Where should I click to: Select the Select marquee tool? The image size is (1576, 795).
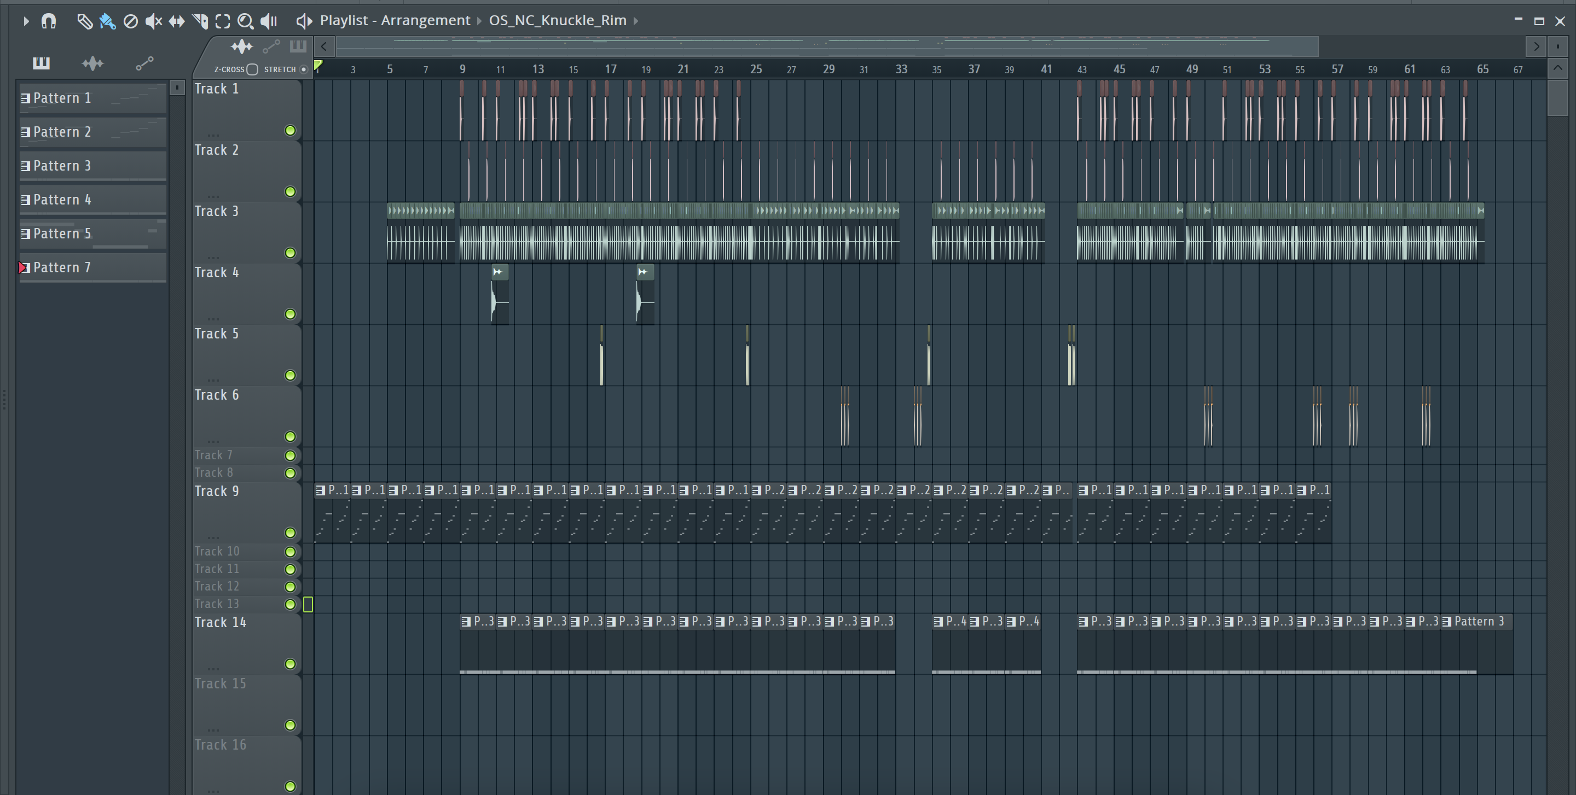pos(223,21)
